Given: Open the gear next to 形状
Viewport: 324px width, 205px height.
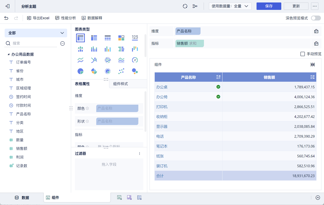Looking at the screenshot, I should [87, 121].
